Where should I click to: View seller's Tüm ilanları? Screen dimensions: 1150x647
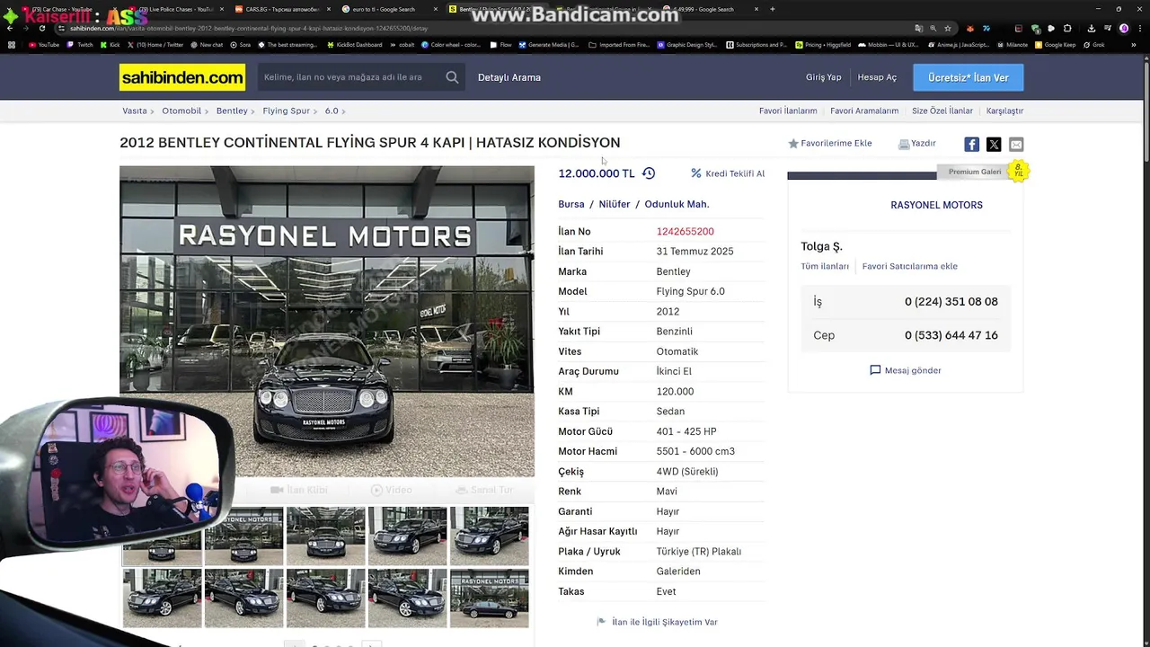(x=825, y=266)
